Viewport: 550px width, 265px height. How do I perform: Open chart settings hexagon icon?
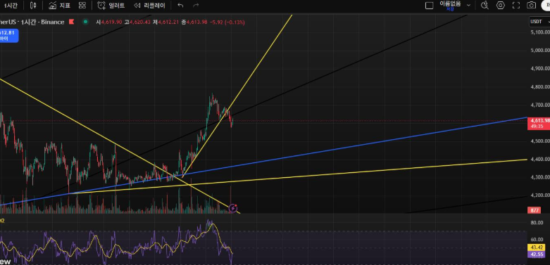501,5
